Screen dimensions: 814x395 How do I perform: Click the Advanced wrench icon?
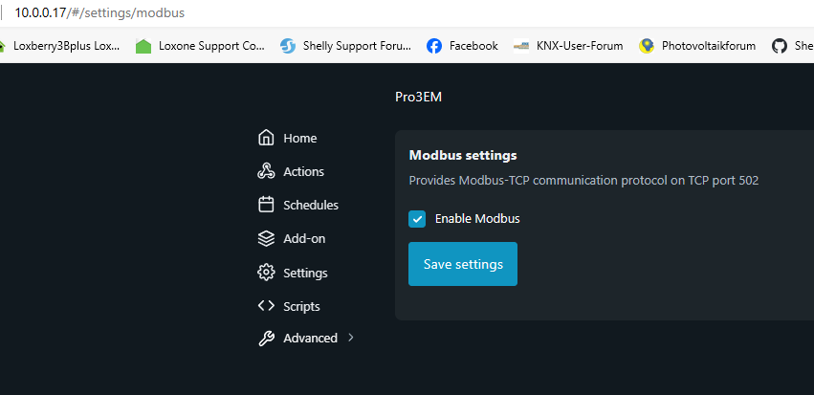coord(267,338)
